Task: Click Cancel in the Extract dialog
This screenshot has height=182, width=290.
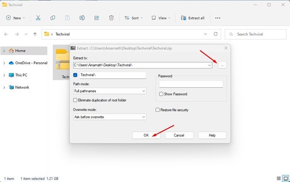Action: [x=179, y=135]
